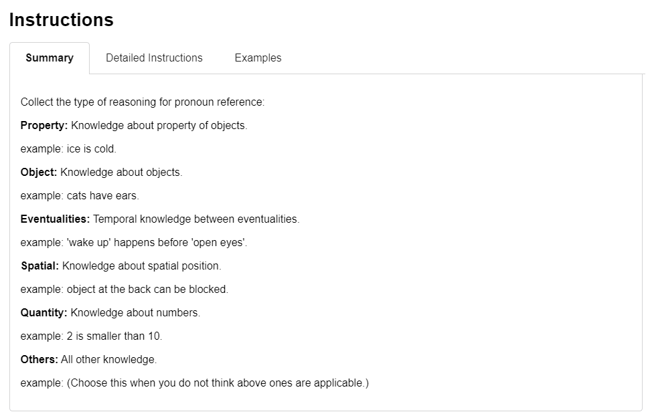Image resolution: width=654 pixels, height=420 pixels.
Task: Click the bold Others label
Action: [39, 360]
